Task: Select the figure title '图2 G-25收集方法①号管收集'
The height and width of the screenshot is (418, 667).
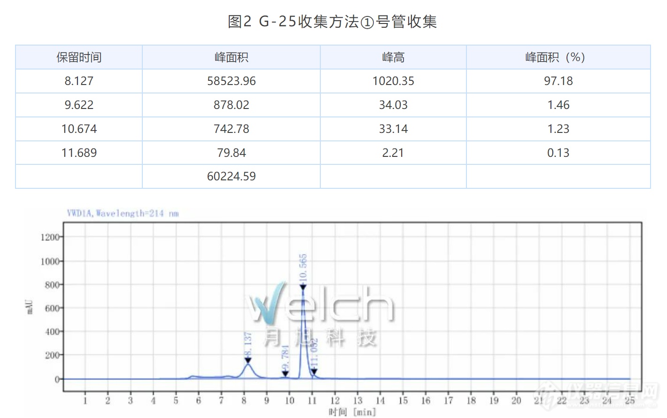Action: (x=332, y=22)
